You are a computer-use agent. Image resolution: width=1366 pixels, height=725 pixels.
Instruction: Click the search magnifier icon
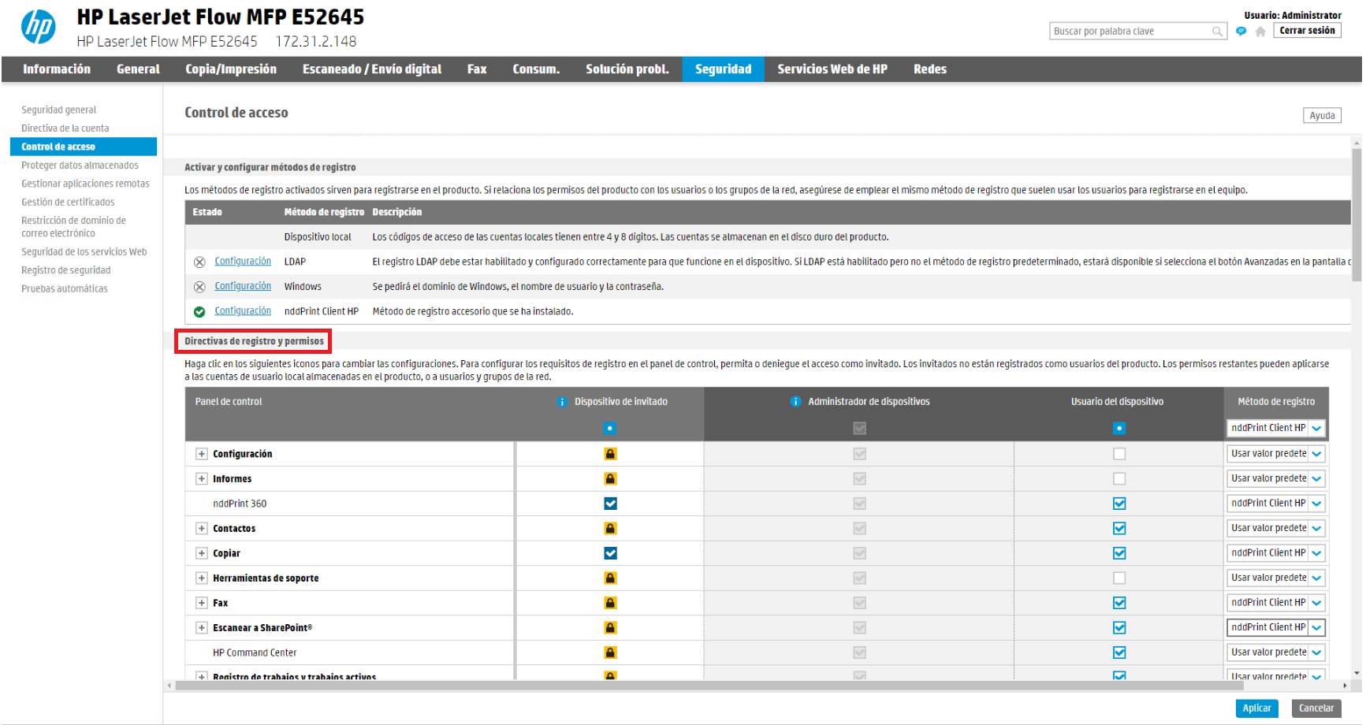(x=1217, y=32)
